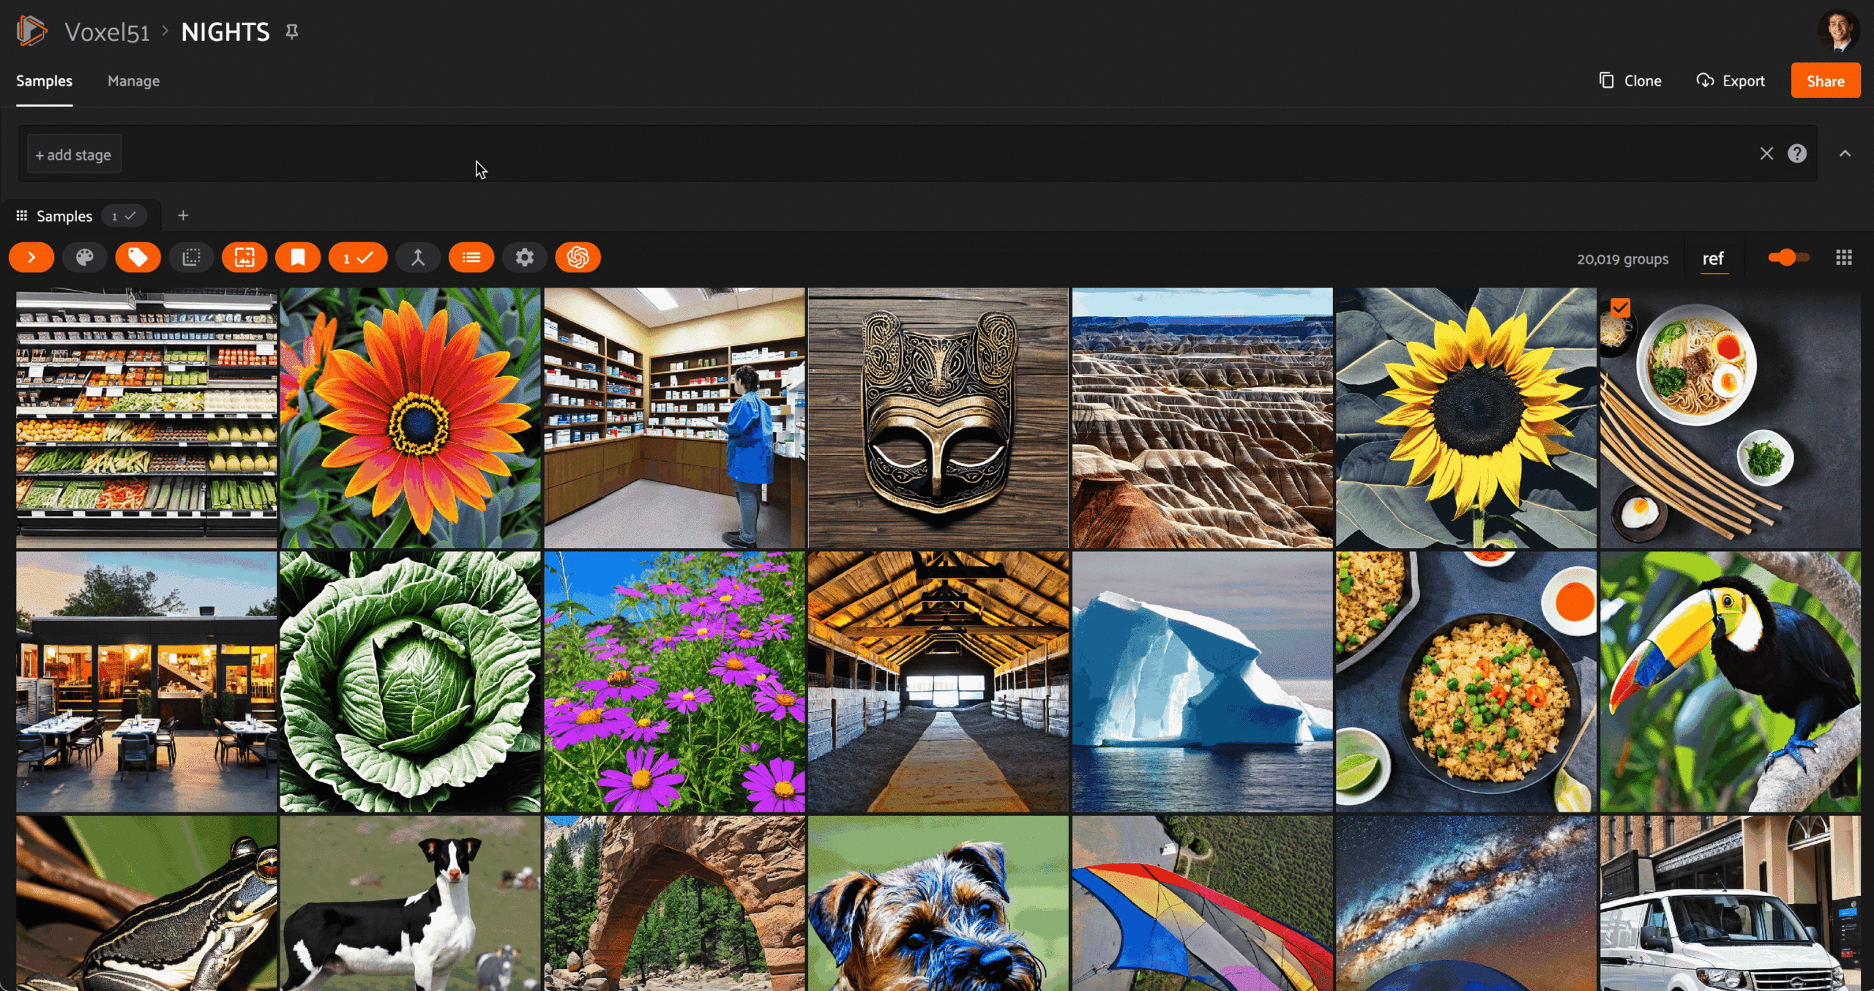Toggle the orange grid switch

(x=1788, y=258)
